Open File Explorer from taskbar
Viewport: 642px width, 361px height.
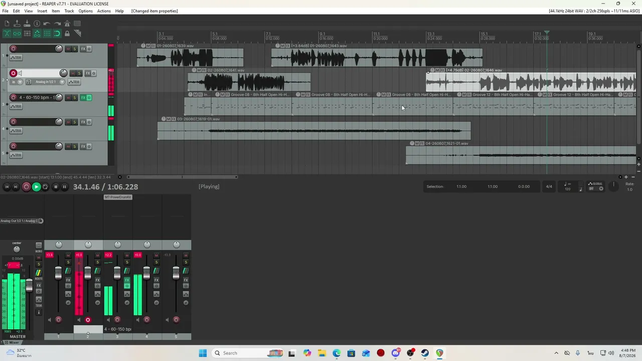[322, 353]
